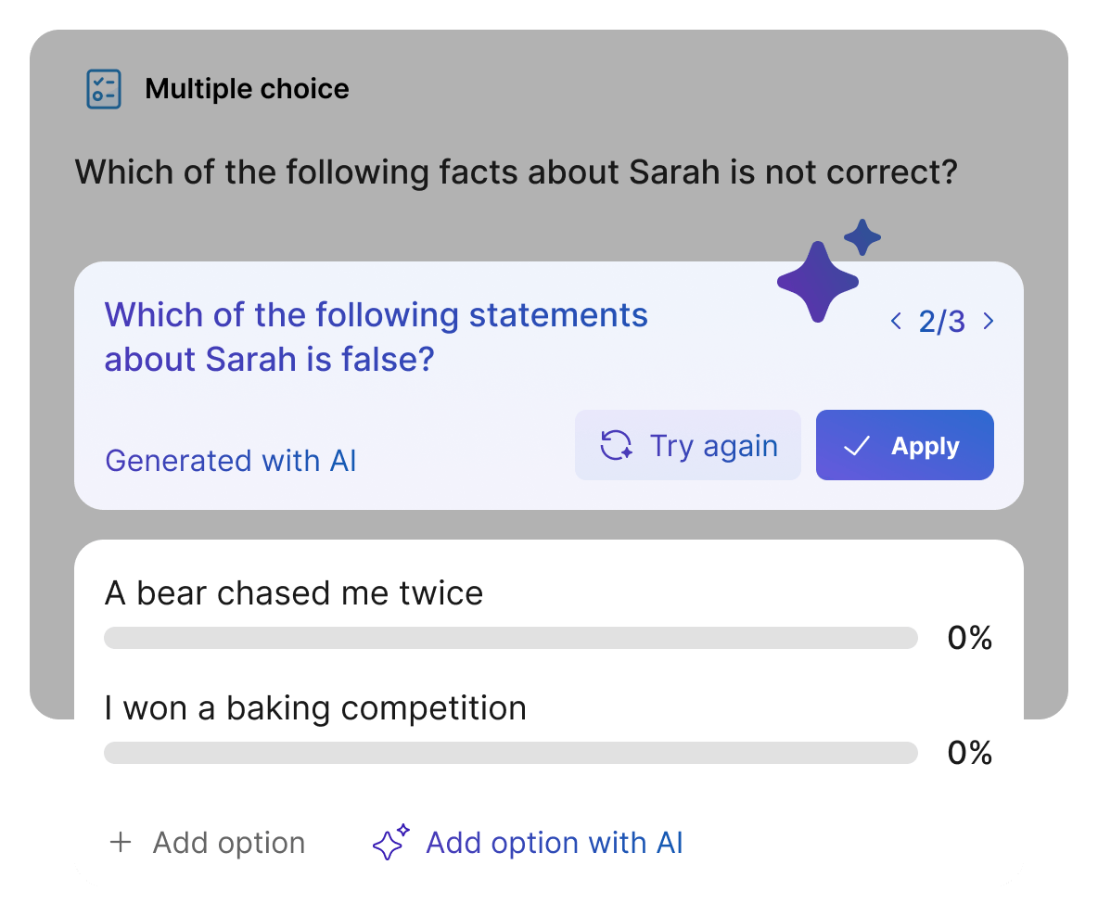The image size is (1098, 916).
Task: Select the suggested question about false statements
Action: (377, 337)
